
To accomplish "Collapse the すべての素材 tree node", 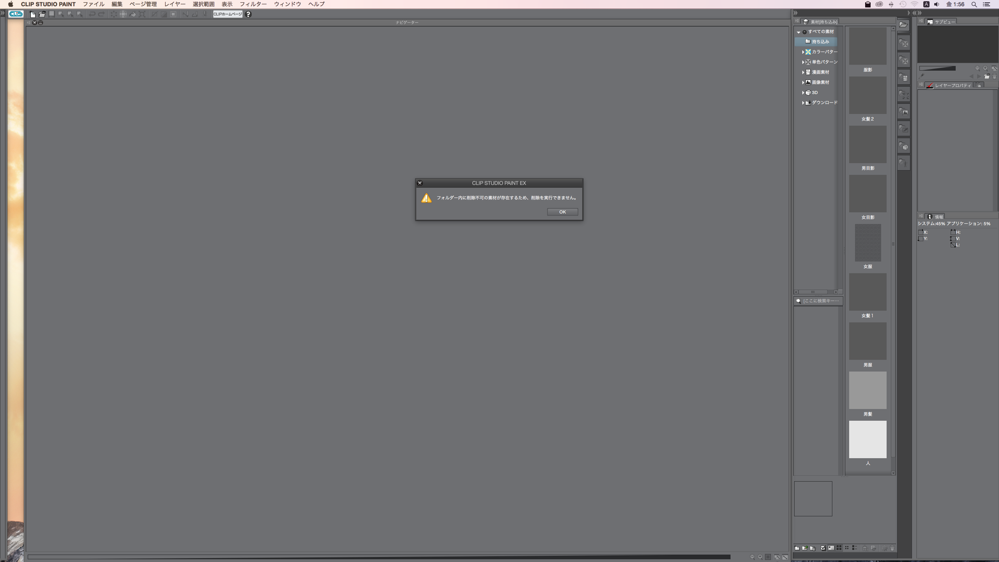I will (x=798, y=32).
